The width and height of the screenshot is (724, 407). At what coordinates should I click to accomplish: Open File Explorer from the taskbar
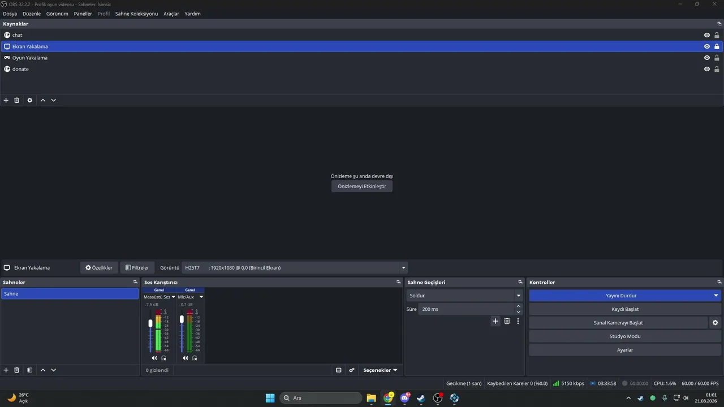point(372,398)
